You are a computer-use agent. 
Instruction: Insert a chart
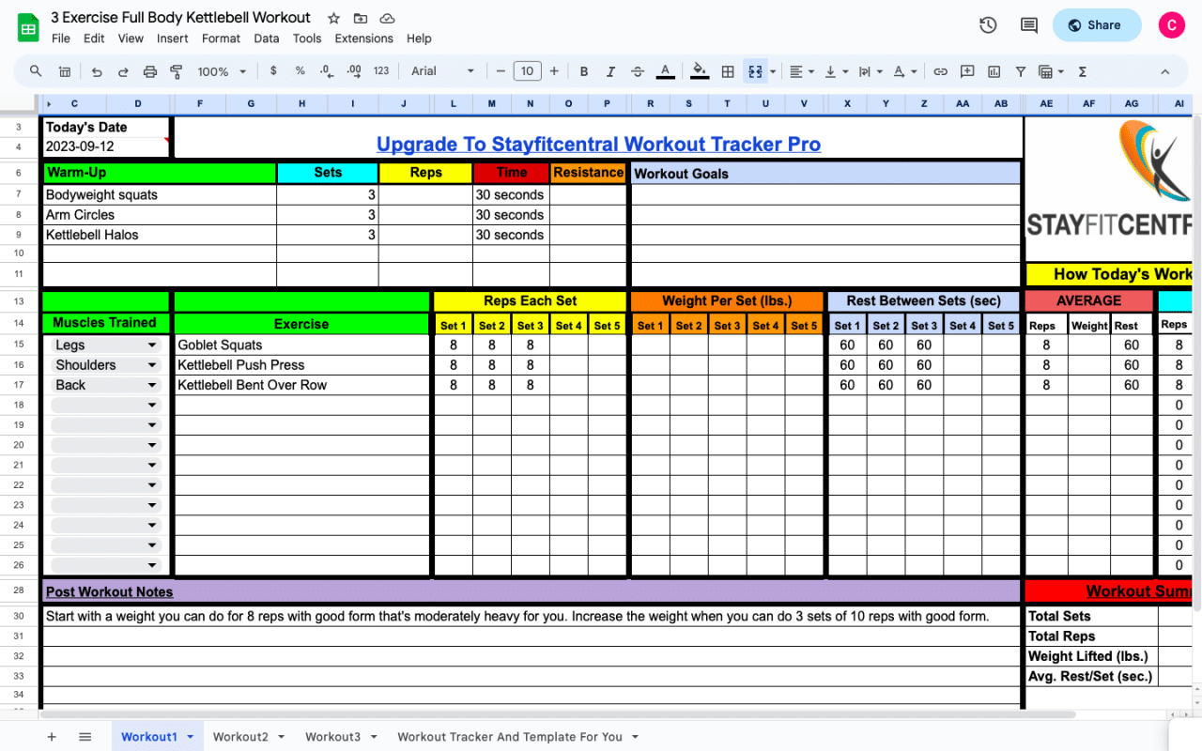[994, 71]
